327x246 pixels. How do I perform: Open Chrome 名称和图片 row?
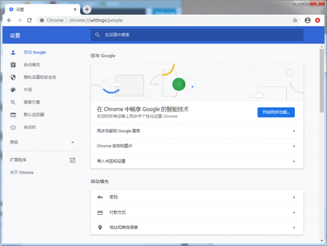coord(197,146)
